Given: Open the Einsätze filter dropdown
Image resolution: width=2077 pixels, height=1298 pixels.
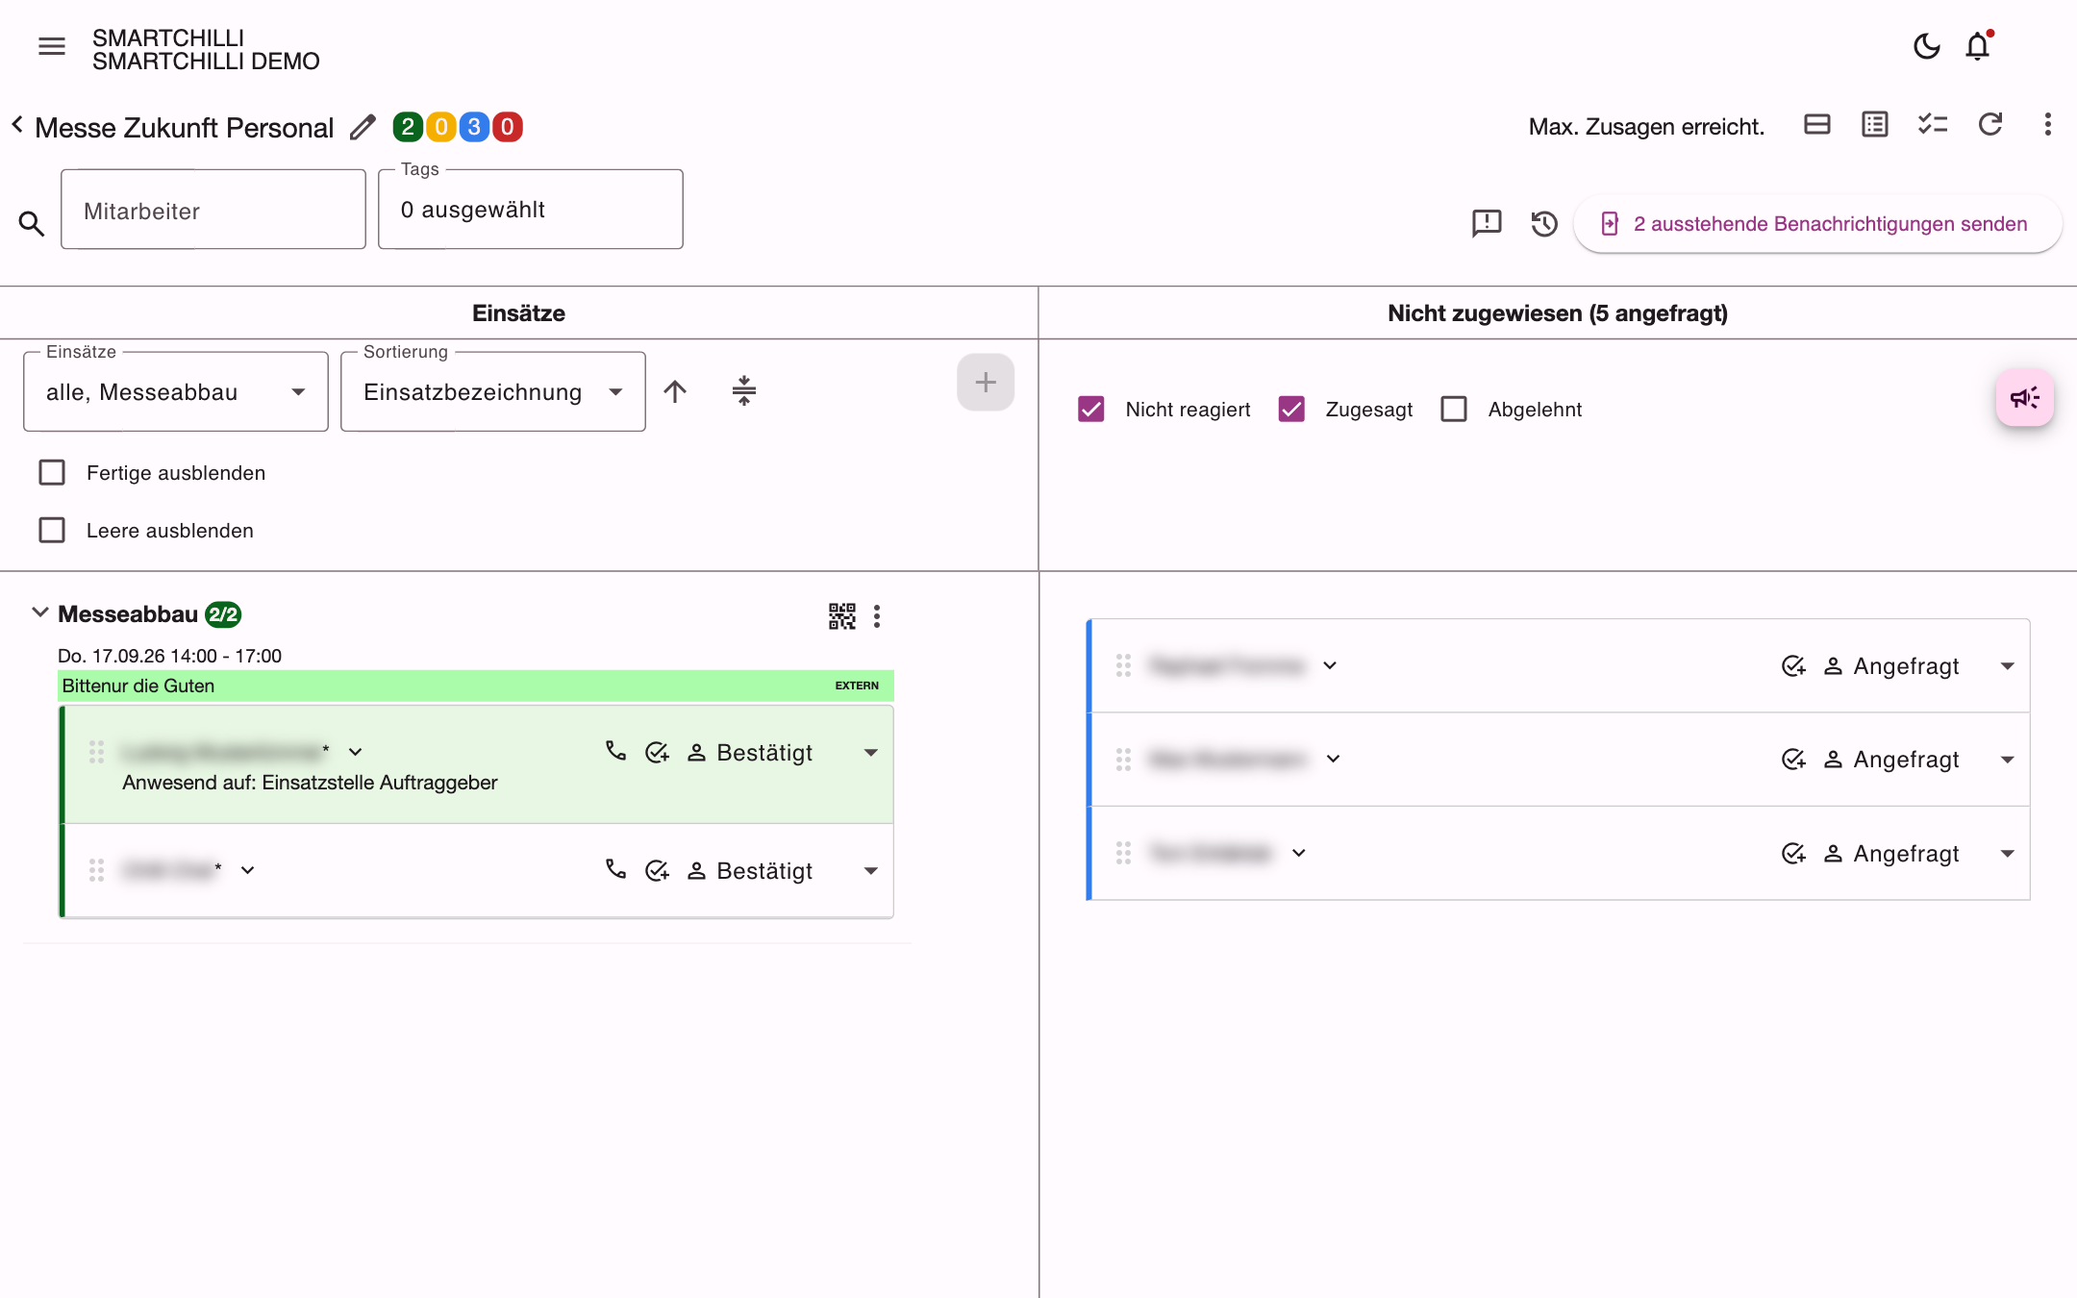Looking at the screenshot, I should 176,392.
